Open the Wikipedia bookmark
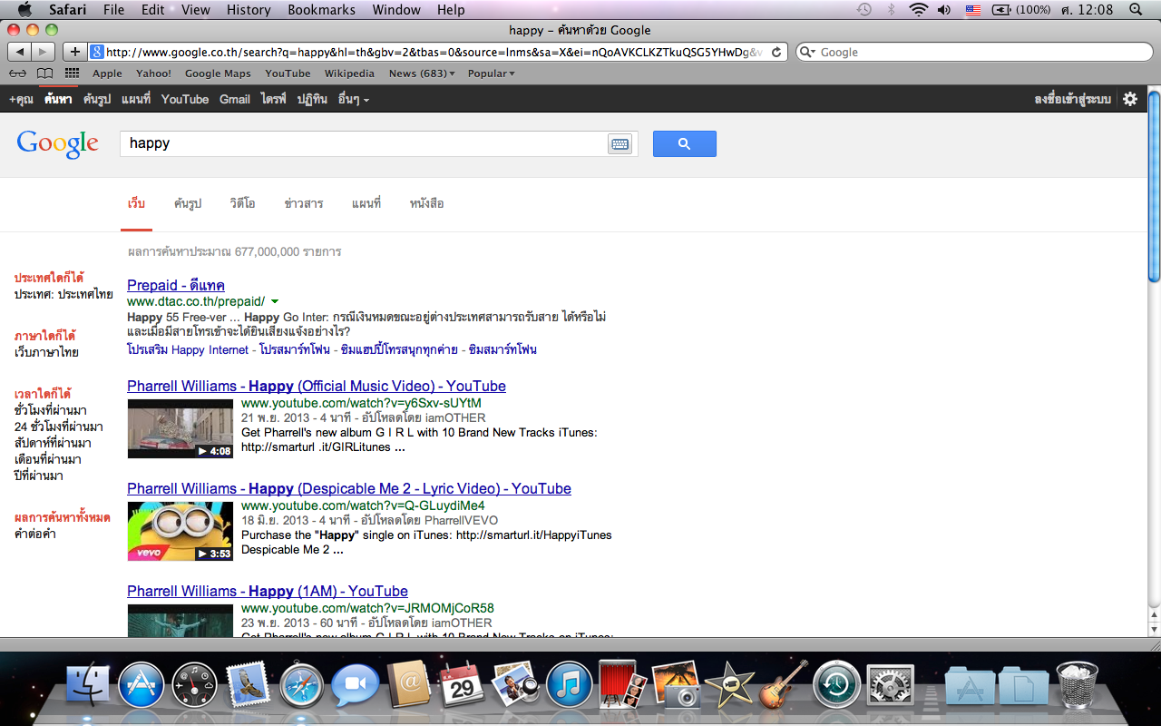This screenshot has width=1161, height=726. (349, 74)
